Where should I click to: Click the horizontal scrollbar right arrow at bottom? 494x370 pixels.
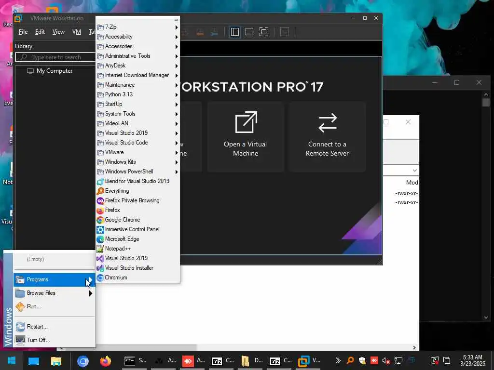pyautogui.click(x=414, y=347)
